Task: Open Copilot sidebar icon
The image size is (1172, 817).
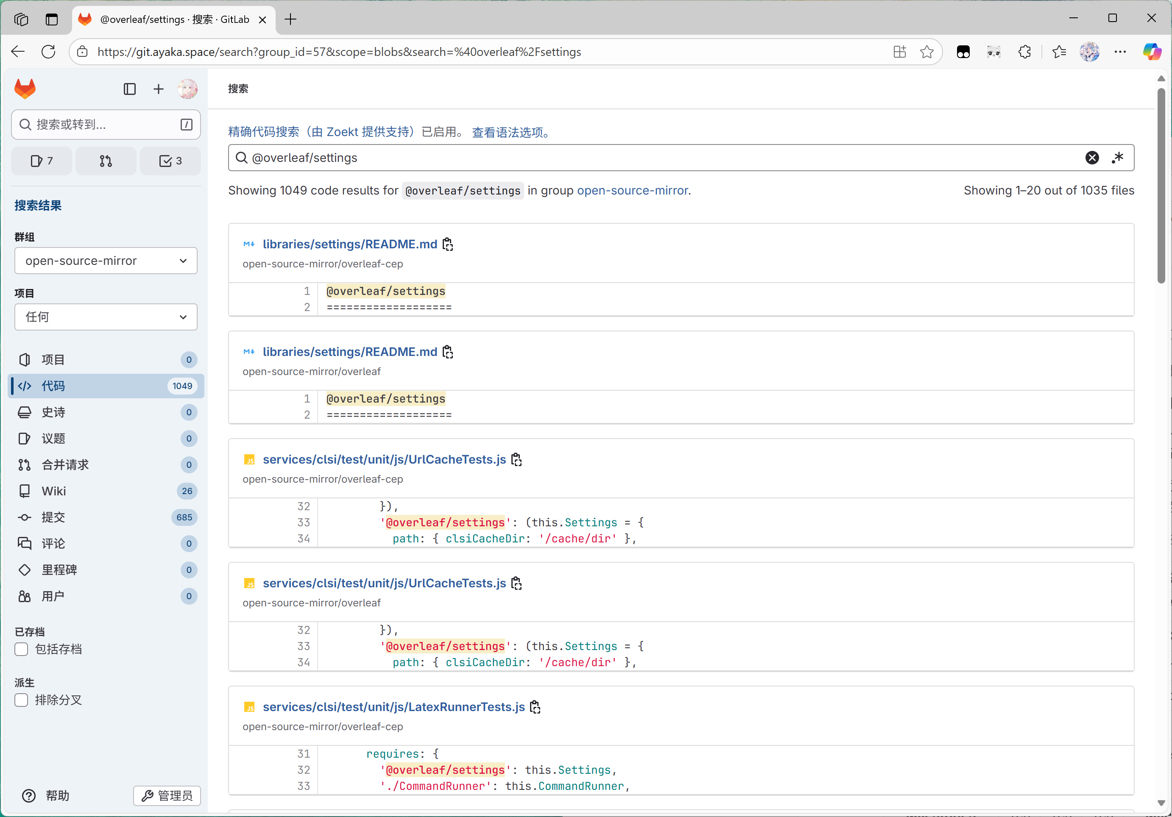Action: [1152, 52]
